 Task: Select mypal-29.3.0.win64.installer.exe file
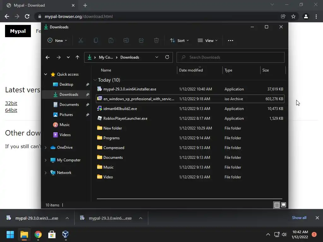(190, 89)
